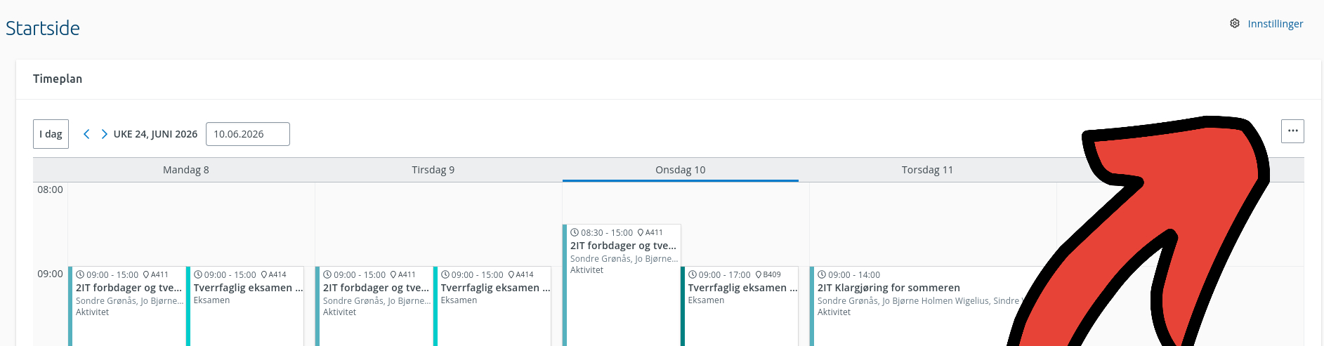Navigate to previous week arrow
This screenshot has width=1324, height=346.
[x=86, y=134]
